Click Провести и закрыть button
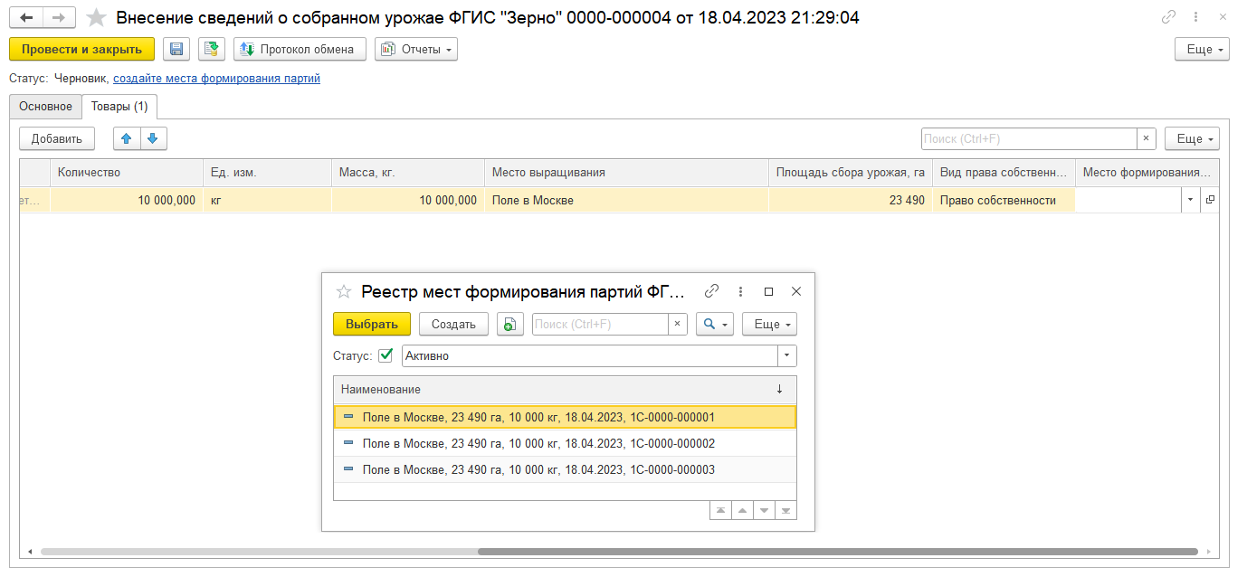 click(81, 49)
